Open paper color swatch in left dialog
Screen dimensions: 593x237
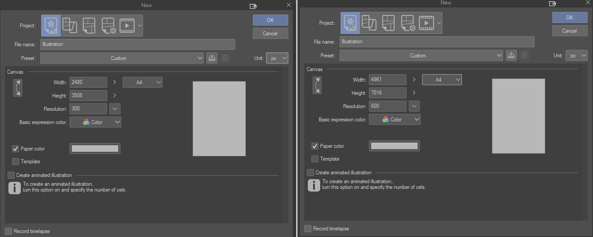95,149
